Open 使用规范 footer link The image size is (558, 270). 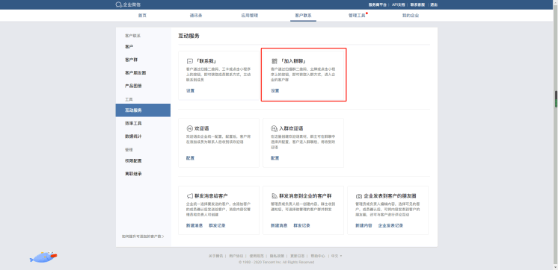[257, 256]
